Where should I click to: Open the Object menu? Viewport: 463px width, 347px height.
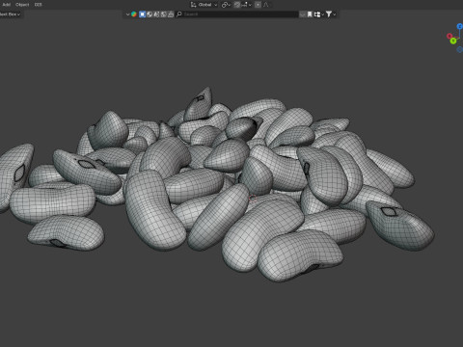click(x=22, y=5)
